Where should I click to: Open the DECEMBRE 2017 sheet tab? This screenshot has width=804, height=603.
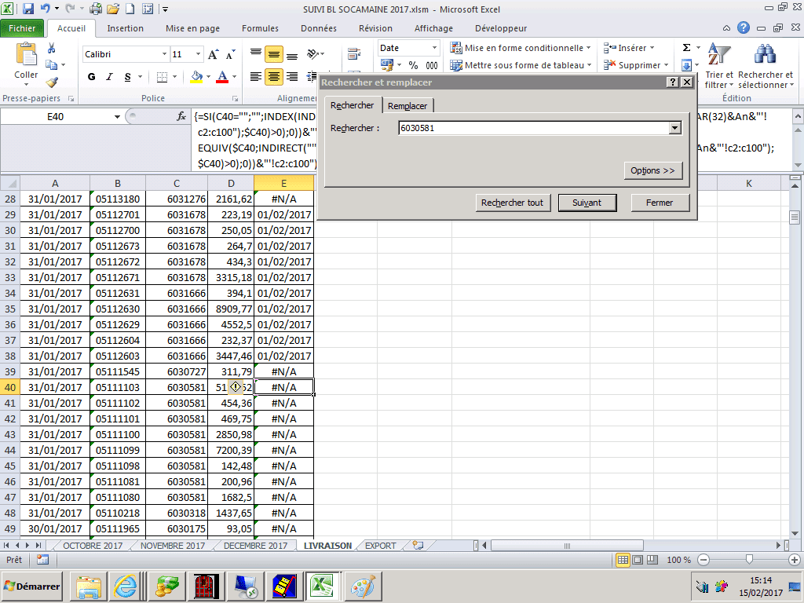click(255, 546)
